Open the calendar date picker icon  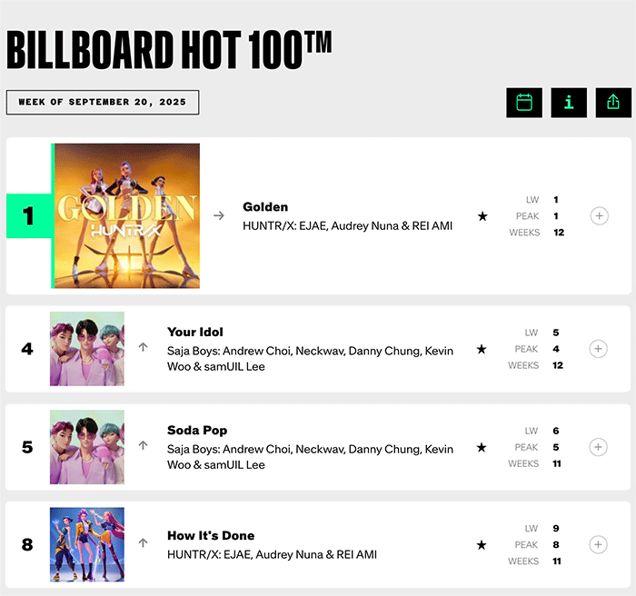click(x=524, y=103)
